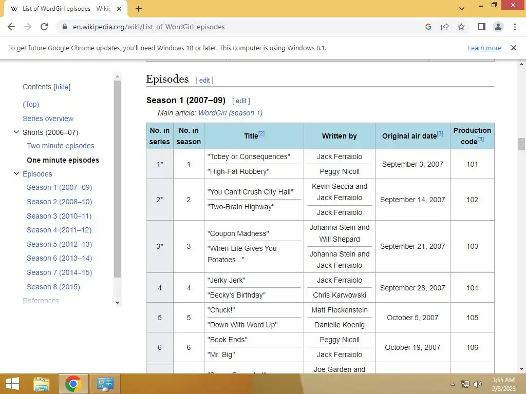Click the browser forward arrow
This screenshot has height=394, width=526.
(28, 27)
